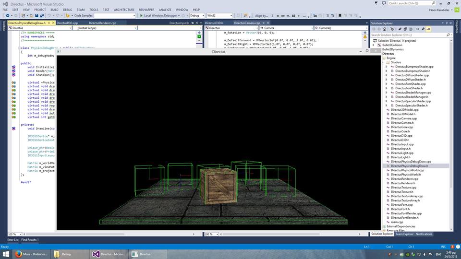Click the Solution Explorer Home icon

(x=384, y=29)
